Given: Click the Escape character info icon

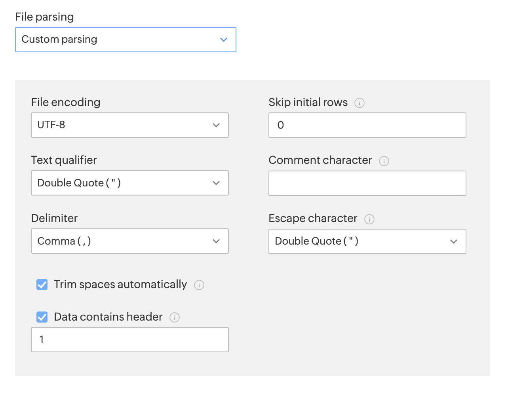Looking at the screenshot, I should point(369,219).
